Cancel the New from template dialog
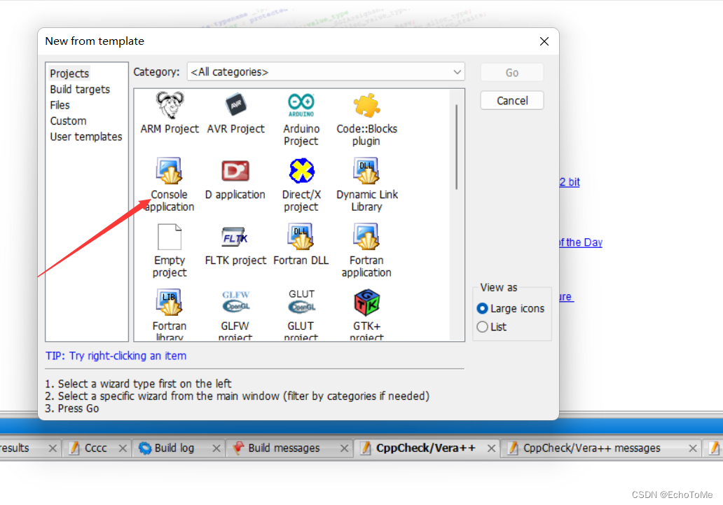 512,101
